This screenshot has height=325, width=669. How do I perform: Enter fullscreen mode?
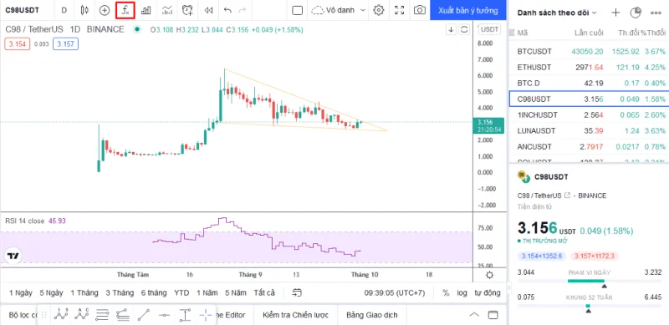click(x=400, y=10)
